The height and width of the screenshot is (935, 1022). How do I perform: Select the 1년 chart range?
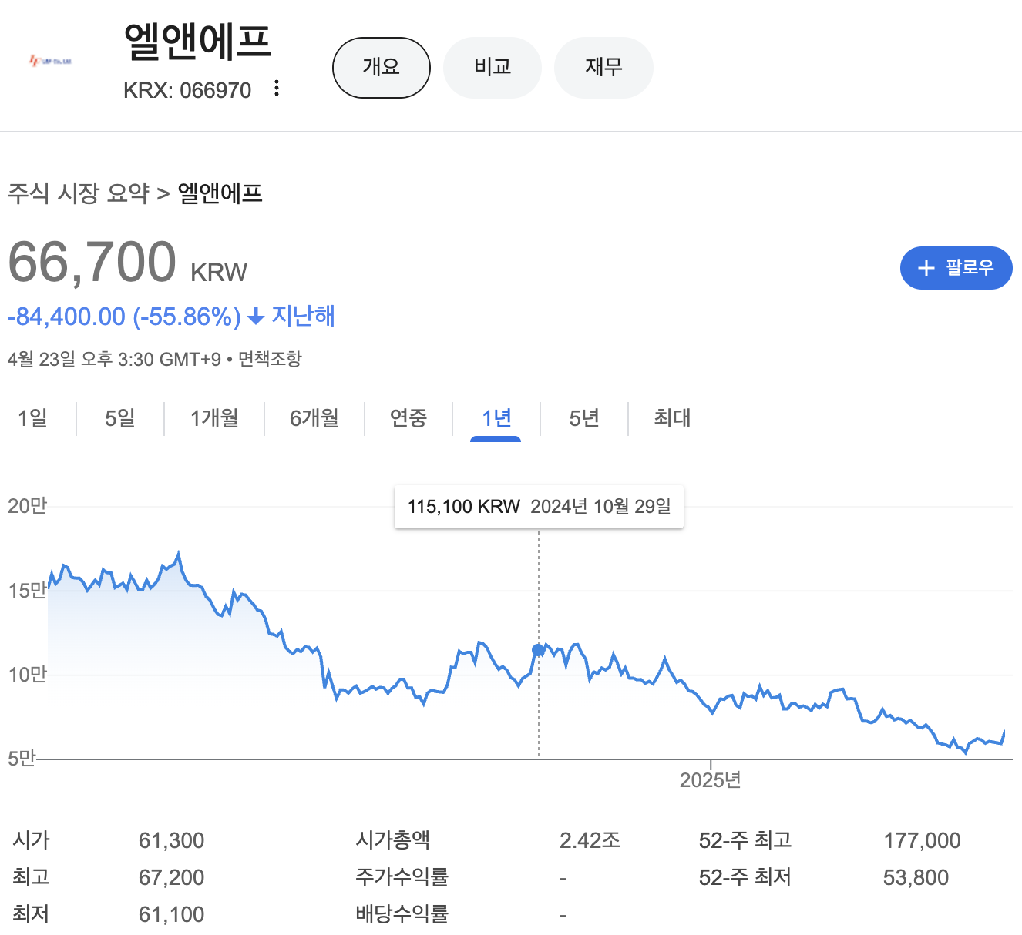point(496,418)
